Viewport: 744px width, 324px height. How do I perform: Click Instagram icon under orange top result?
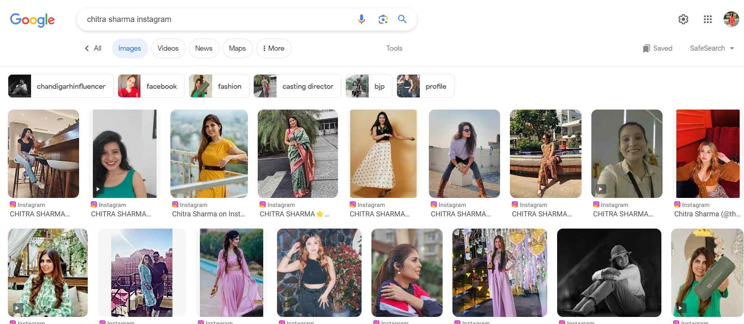coord(678,205)
